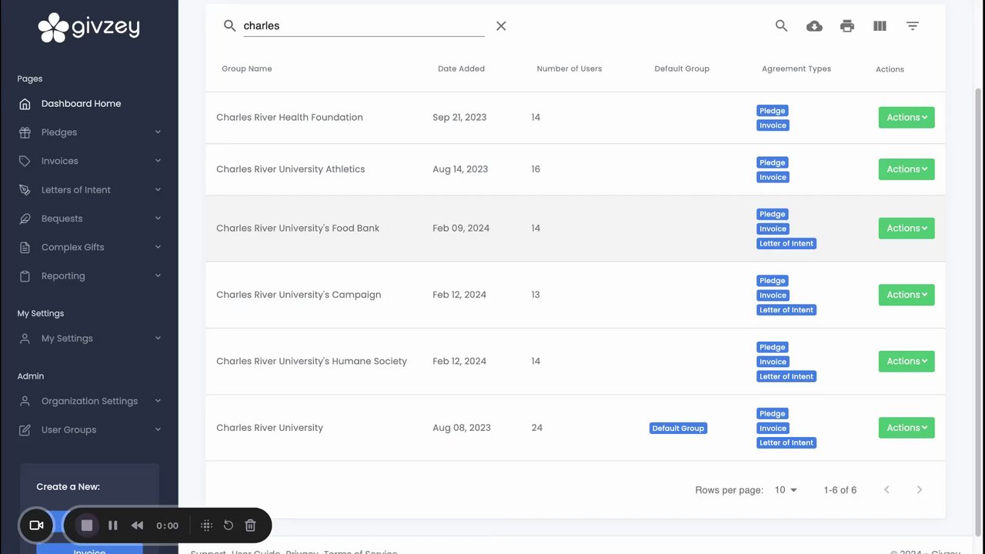Stop the screen recording

[x=87, y=525]
